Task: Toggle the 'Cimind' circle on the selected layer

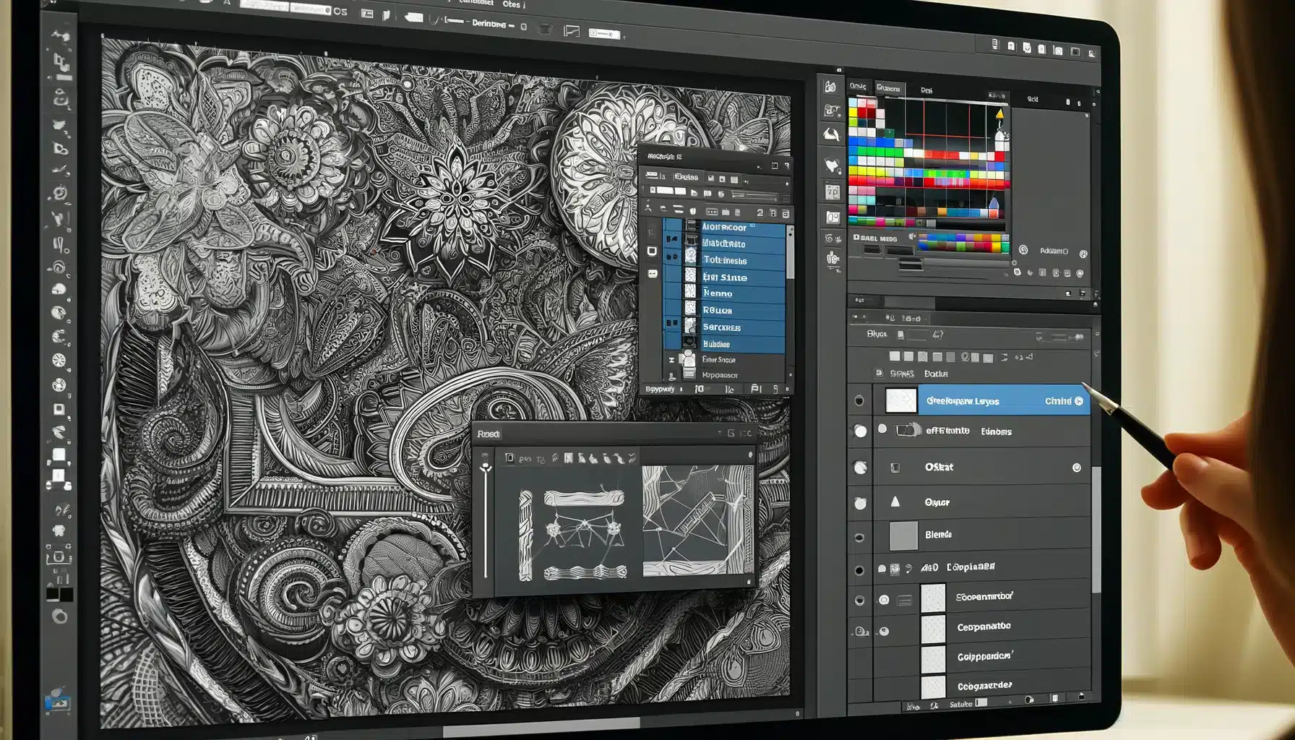Action: coord(1079,401)
